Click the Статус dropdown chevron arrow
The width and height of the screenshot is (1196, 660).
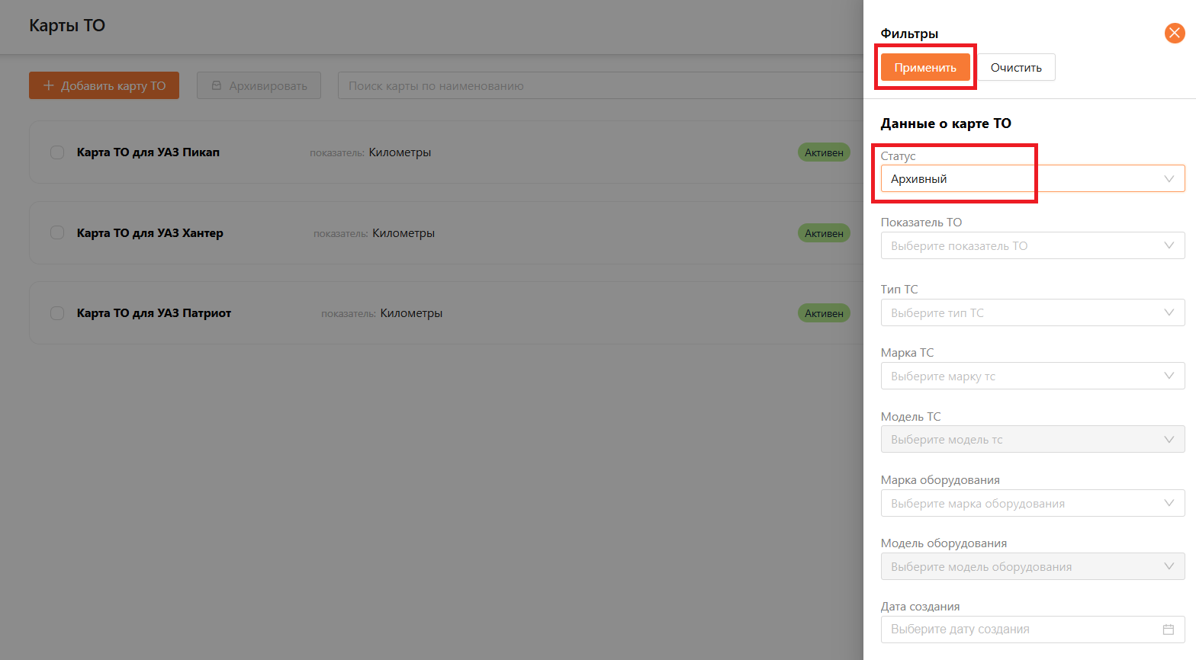pos(1169,179)
